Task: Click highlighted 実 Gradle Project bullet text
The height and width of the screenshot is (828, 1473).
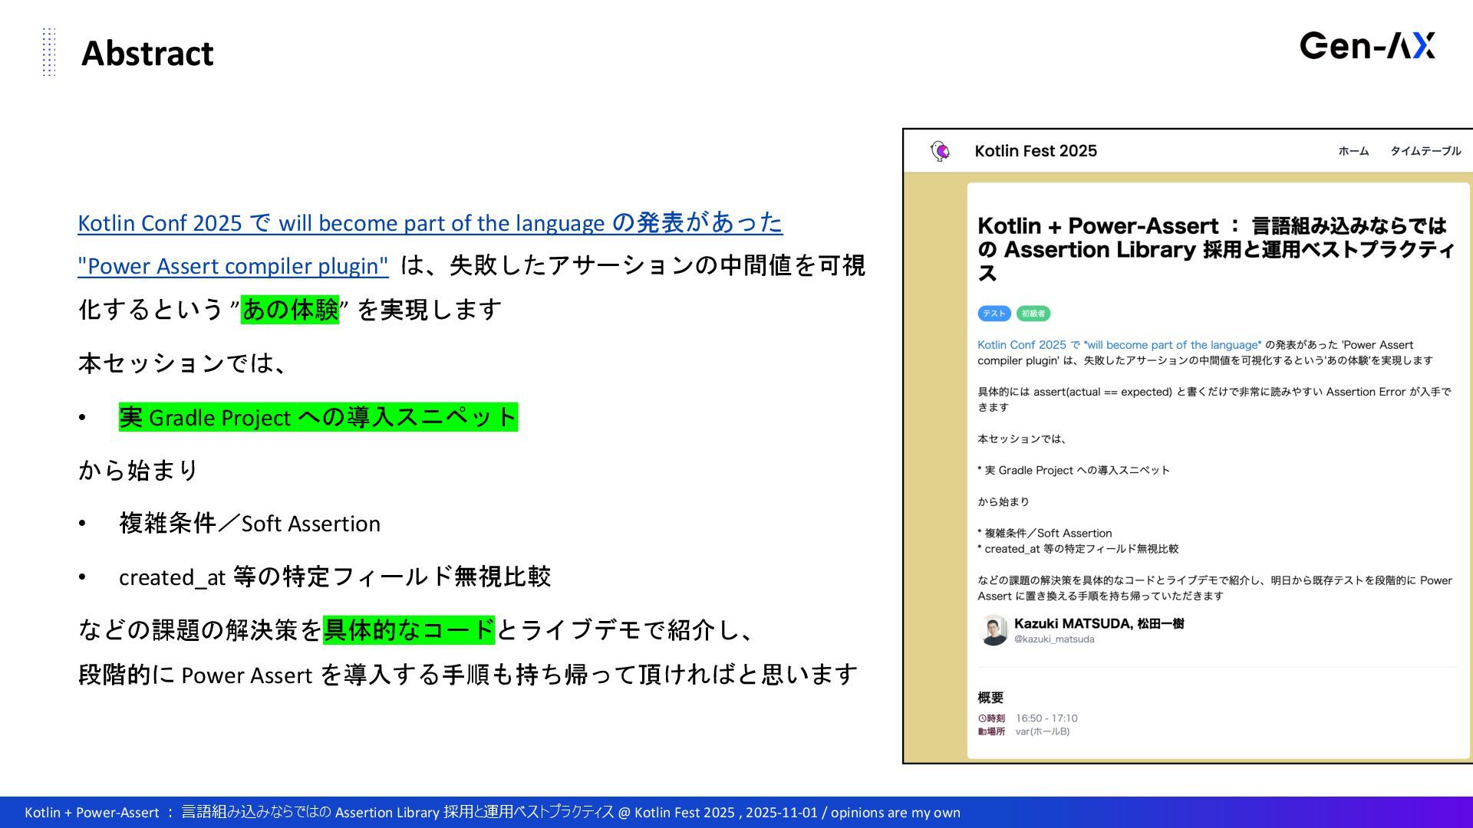Action: point(318,418)
